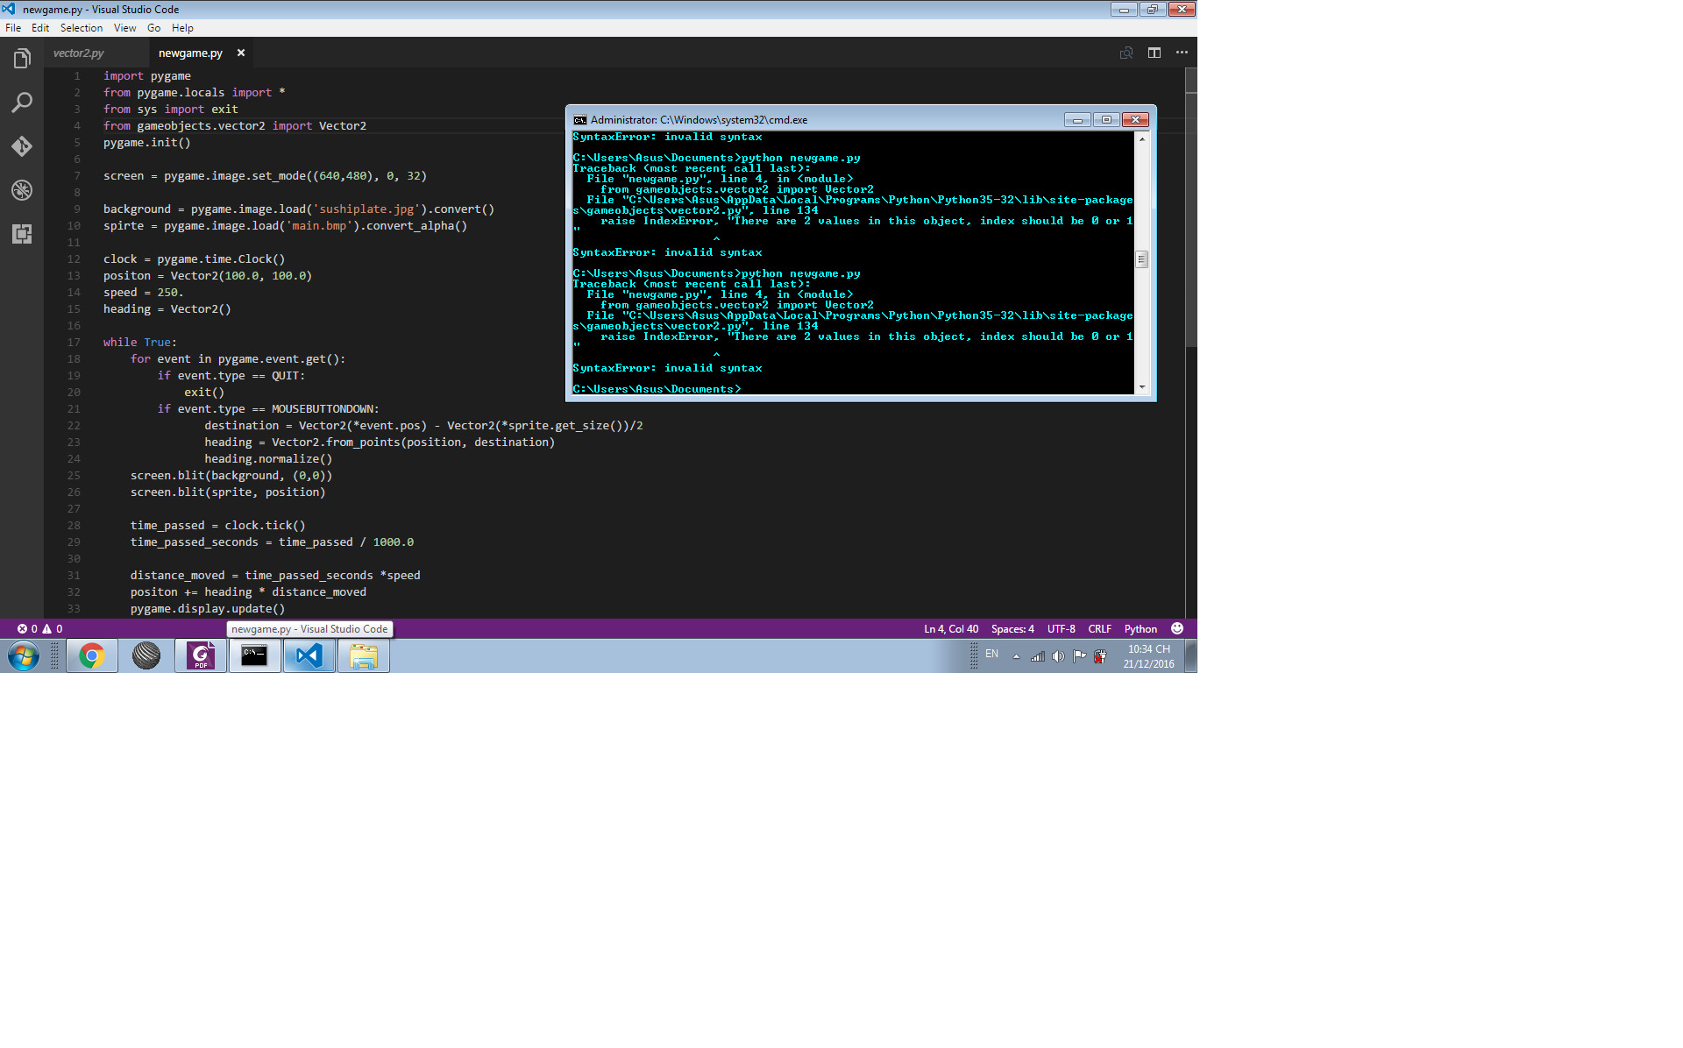Screen dimensions: 1683x1048
Task: Open the Go menu
Action: [153, 28]
